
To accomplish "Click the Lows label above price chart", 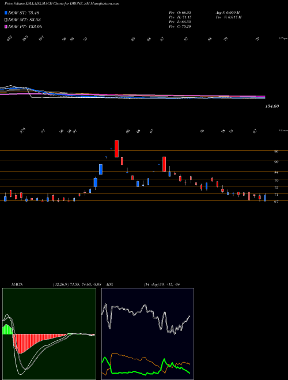I will [283, 130].
